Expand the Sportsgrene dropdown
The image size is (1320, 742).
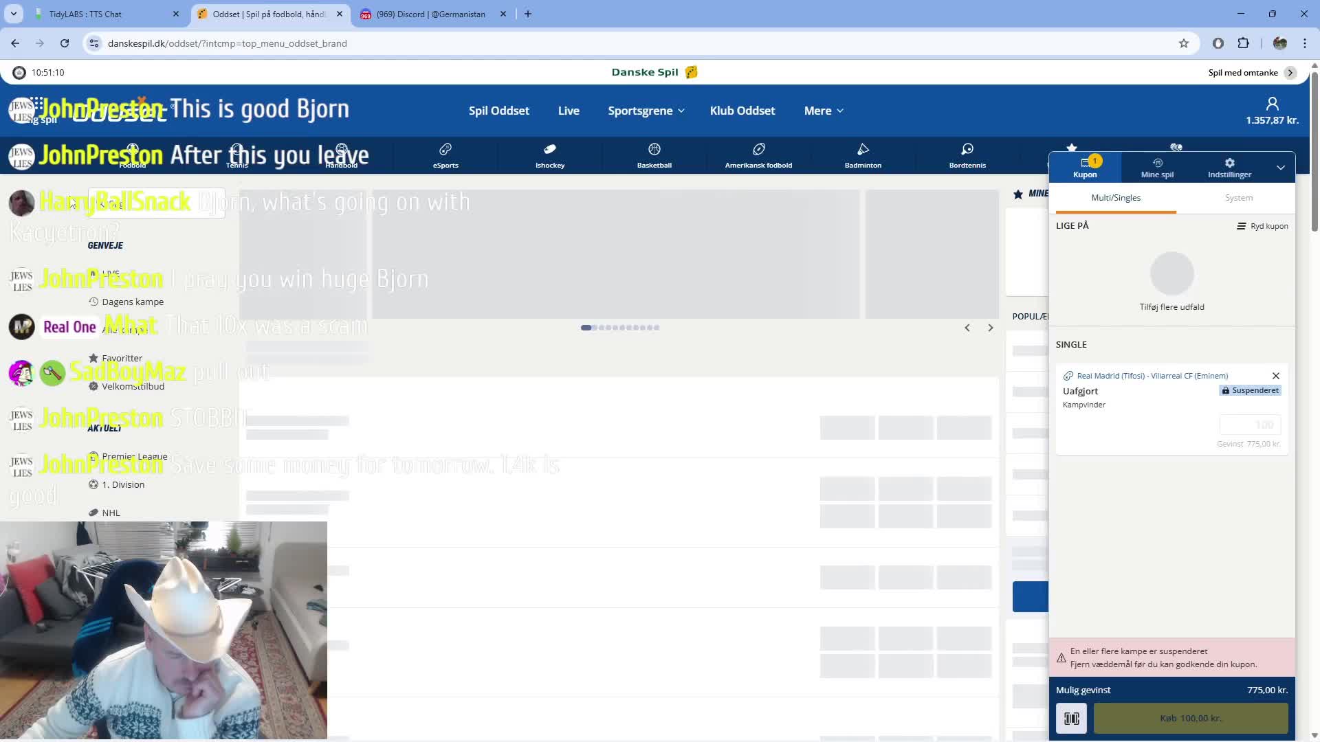[x=646, y=111]
